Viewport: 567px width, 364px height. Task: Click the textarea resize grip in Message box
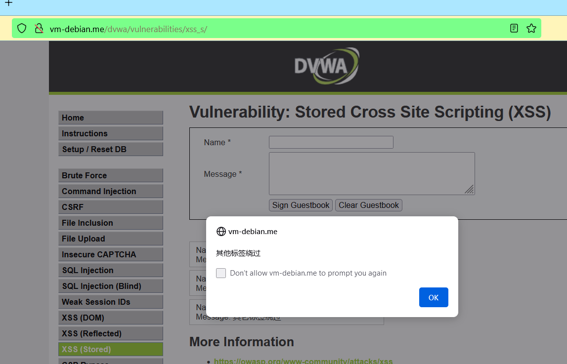469,189
